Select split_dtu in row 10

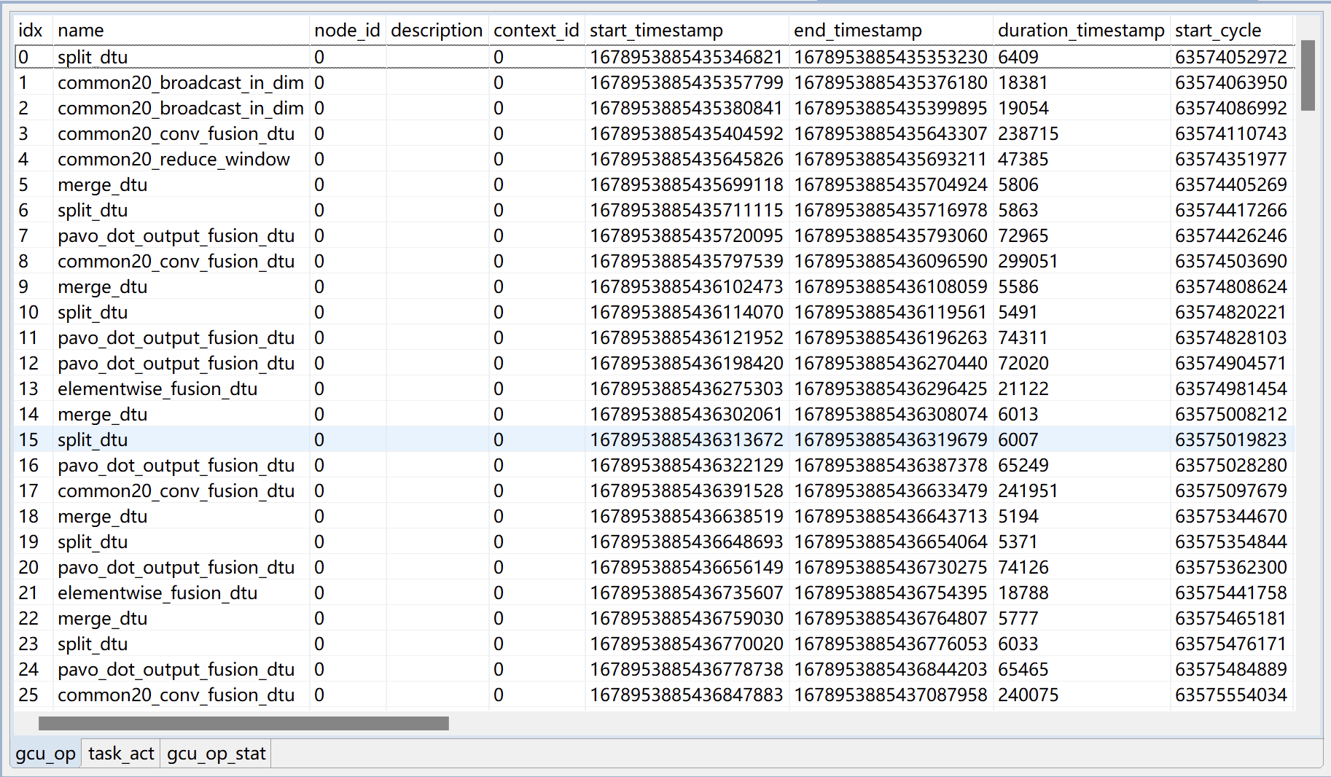(93, 312)
